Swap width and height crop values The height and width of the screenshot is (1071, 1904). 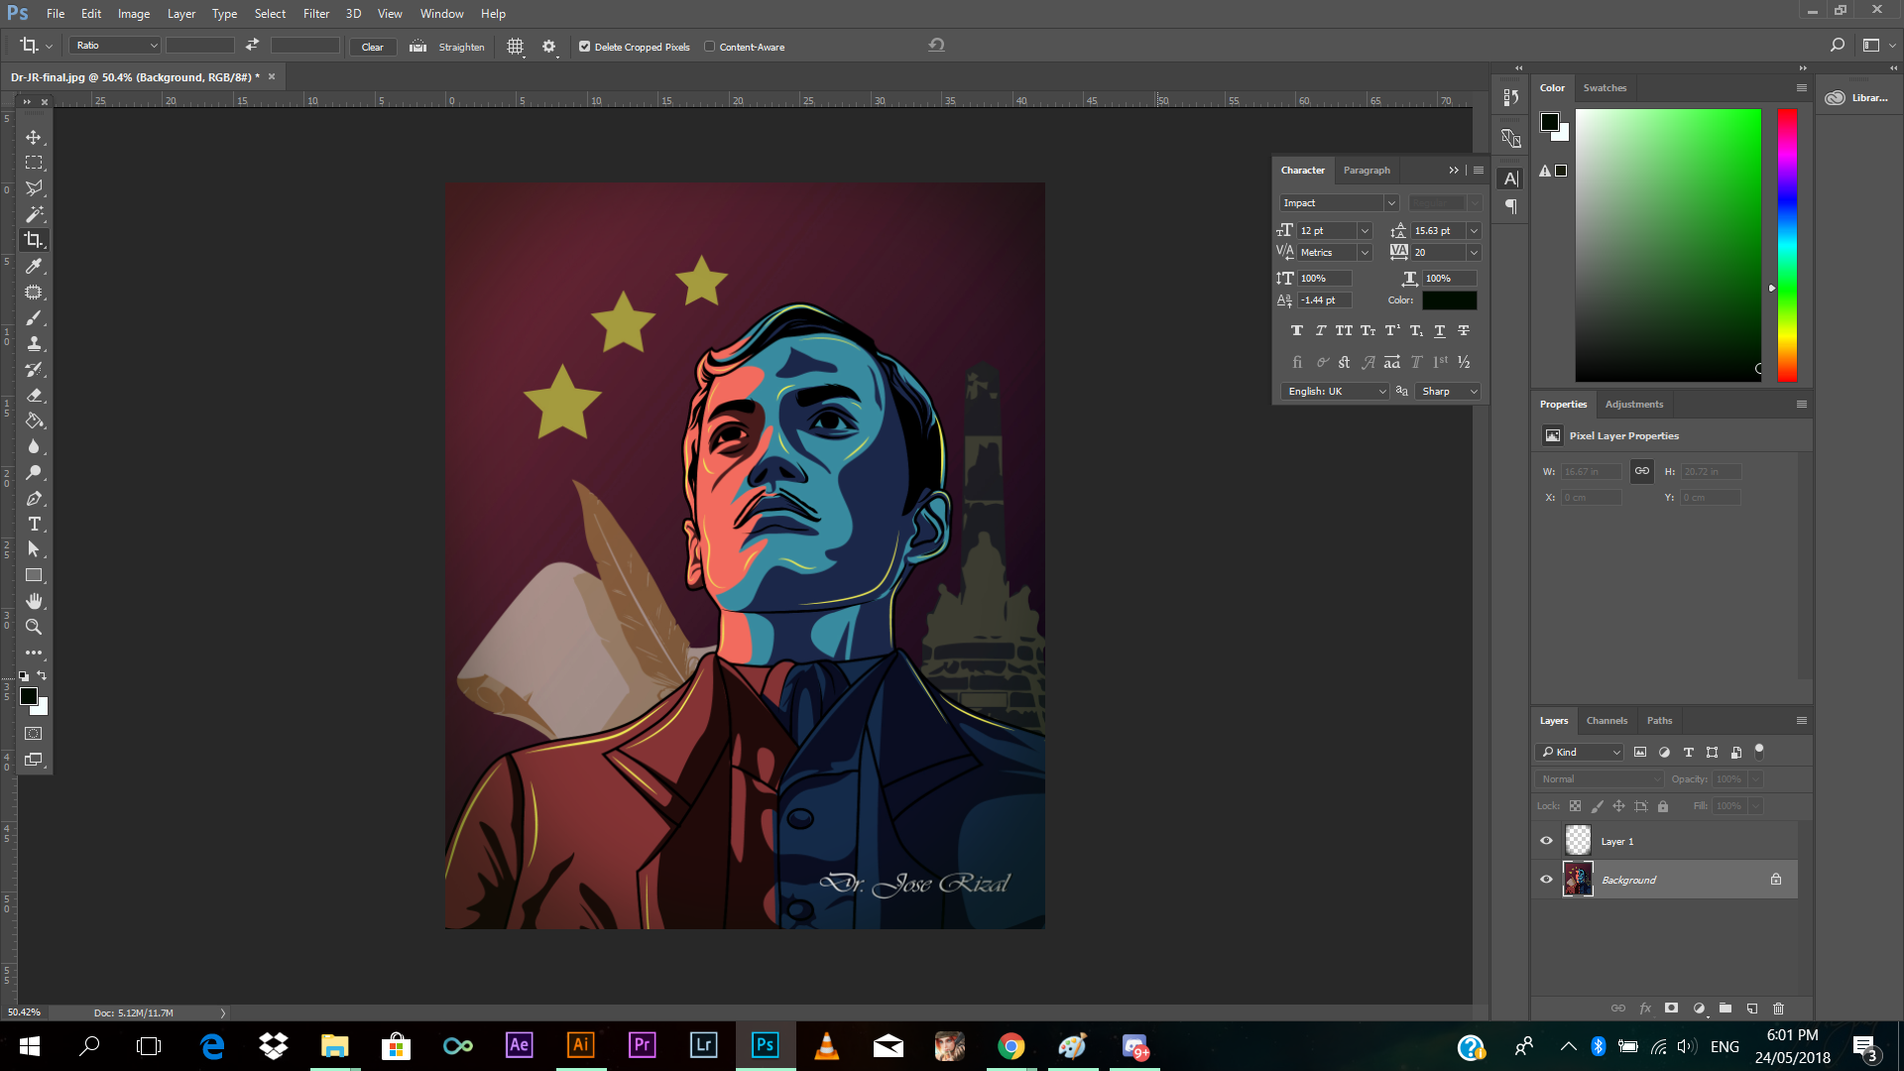pyautogui.click(x=252, y=45)
